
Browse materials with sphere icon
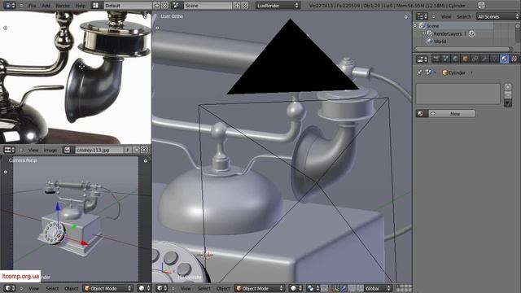point(422,114)
